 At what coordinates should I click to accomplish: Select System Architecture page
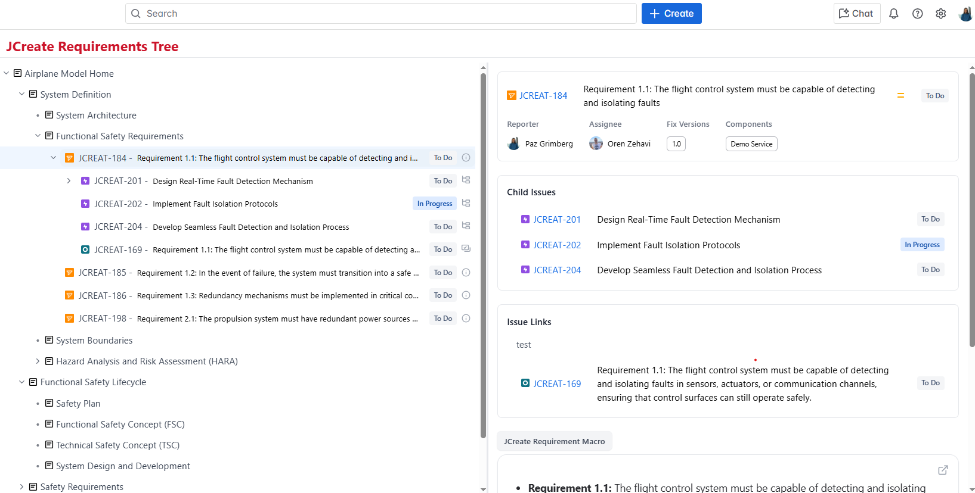pyautogui.click(x=96, y=116)
